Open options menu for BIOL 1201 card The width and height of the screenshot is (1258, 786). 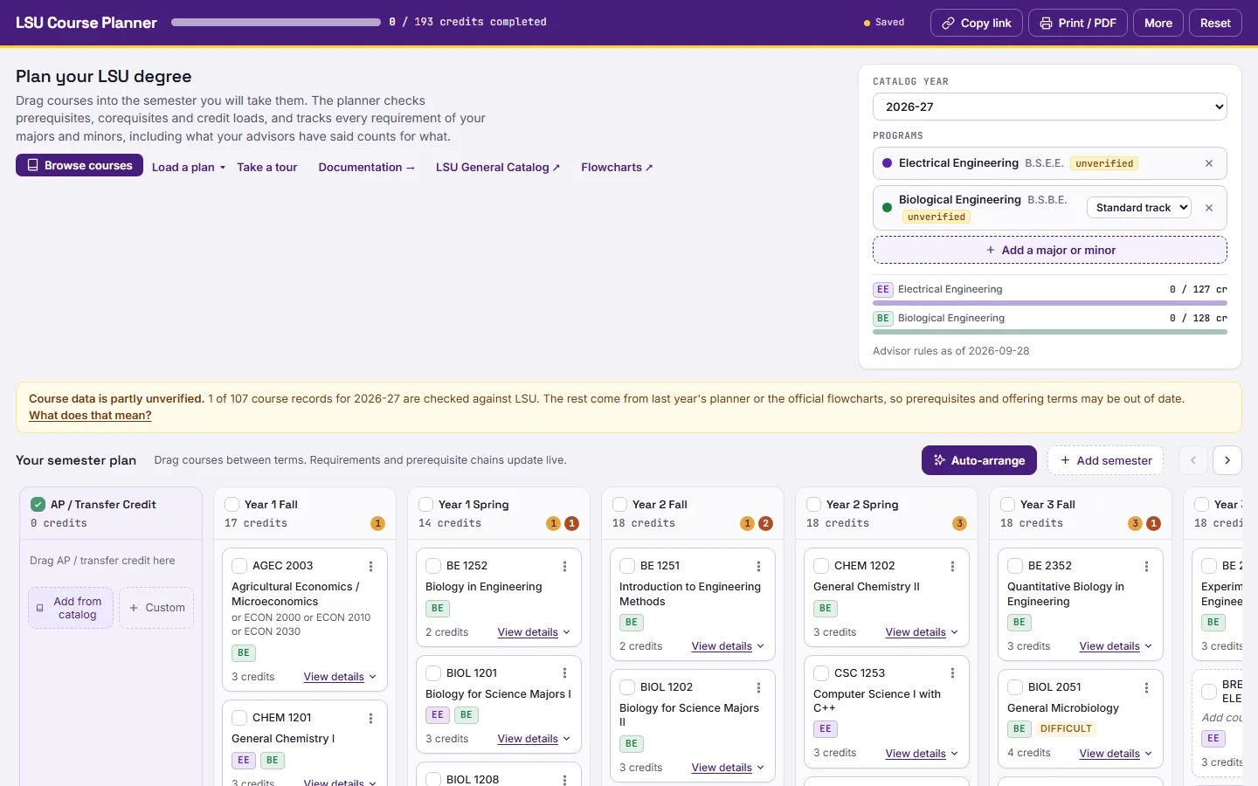565,673
